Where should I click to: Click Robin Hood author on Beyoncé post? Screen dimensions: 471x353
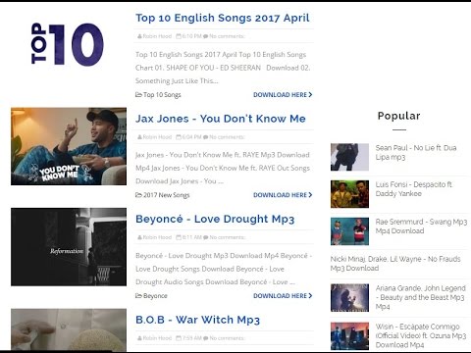point(157,237)
